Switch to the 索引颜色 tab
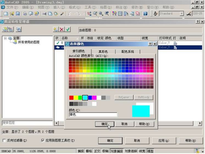Screen dimensions: 205x154 click(x=79, y=51)
